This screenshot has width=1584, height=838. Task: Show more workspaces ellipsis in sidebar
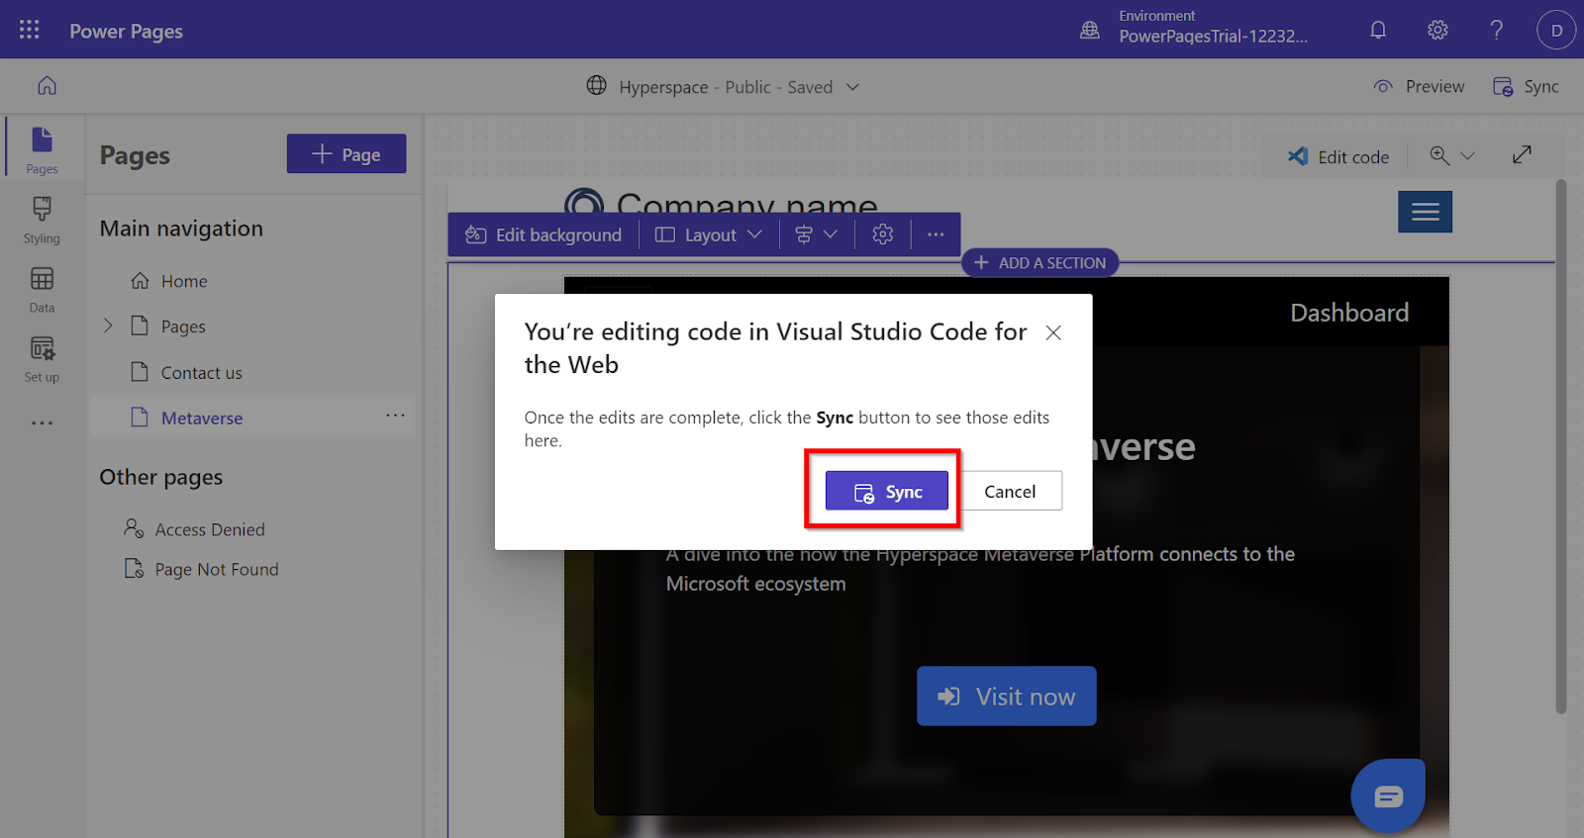[42, 422]
